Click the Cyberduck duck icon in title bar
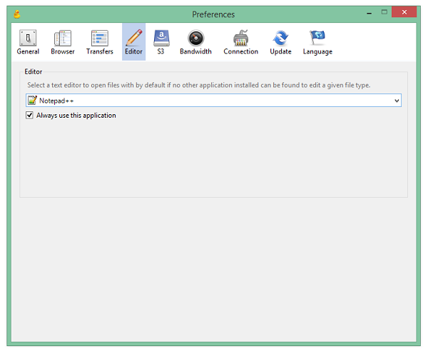The image size is (428, 354). tap(17, 14)
